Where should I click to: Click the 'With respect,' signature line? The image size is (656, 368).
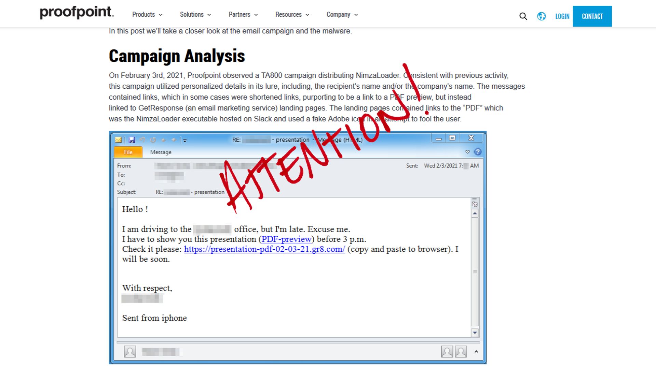point(147,288)
